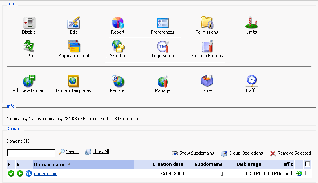Image resolution: width=318 pixels, height=183 pixels.
Task: Toggle the select-all domains checkbox
Action: tap(307, 164)
